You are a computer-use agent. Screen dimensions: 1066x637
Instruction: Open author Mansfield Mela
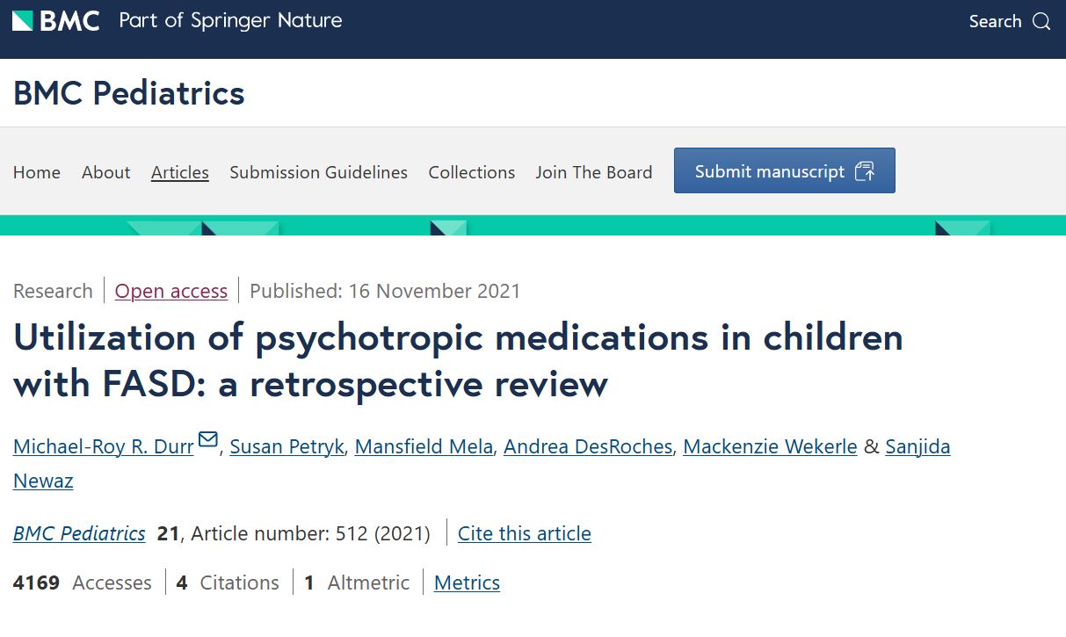(x=424, y=446)
